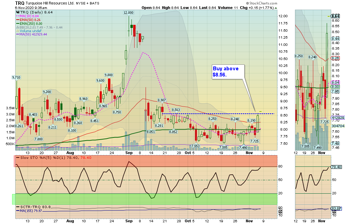This screenshot has height=224, width=345.
Task: Click the MA(155) 79.97 indicator label
Action: pos(29,211)
